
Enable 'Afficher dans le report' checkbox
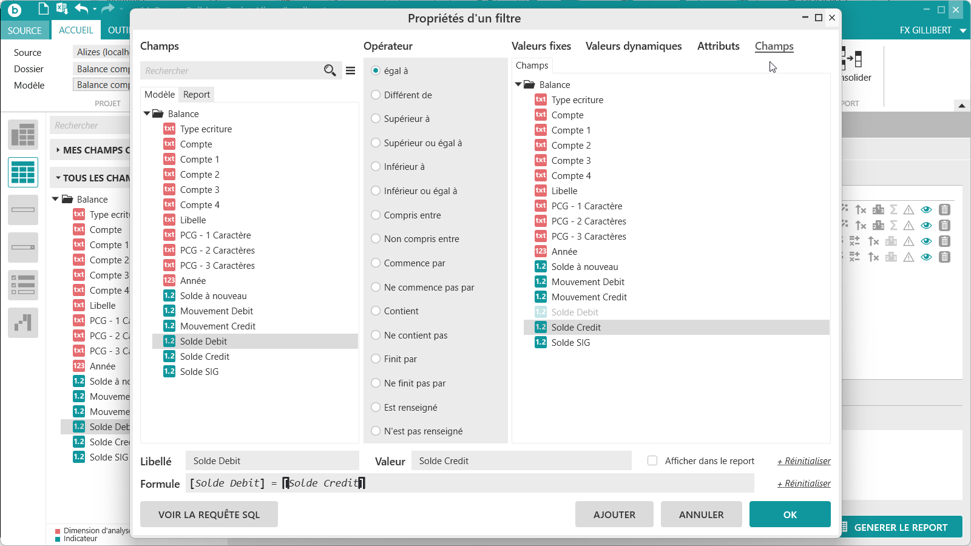click(652, 461)
